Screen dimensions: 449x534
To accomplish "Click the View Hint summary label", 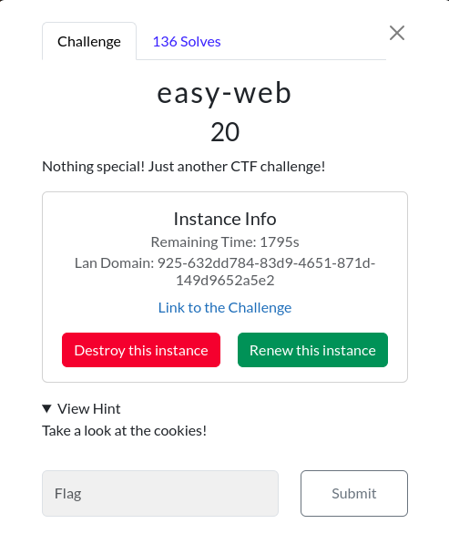I will coord(89,408).
